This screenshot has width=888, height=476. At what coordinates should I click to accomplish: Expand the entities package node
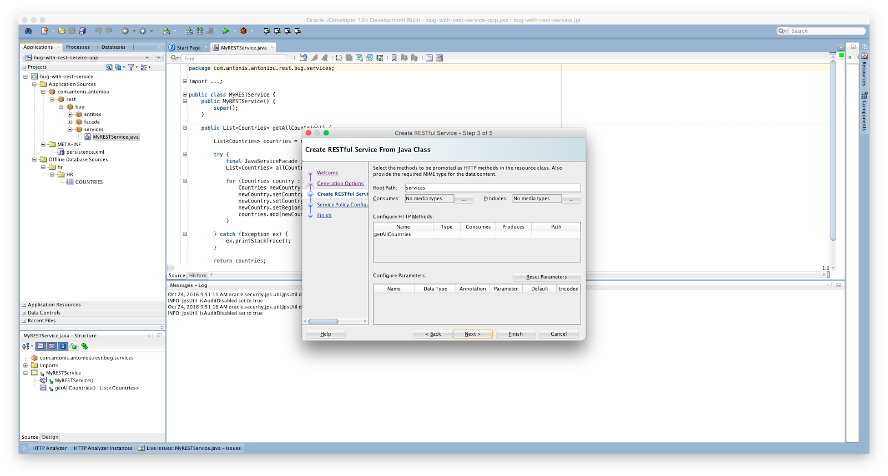tap(70, 114)
